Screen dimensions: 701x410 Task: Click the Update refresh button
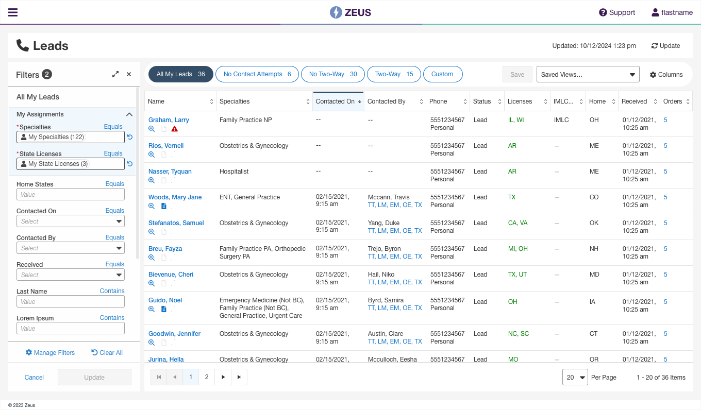click(x=666, y=46)
